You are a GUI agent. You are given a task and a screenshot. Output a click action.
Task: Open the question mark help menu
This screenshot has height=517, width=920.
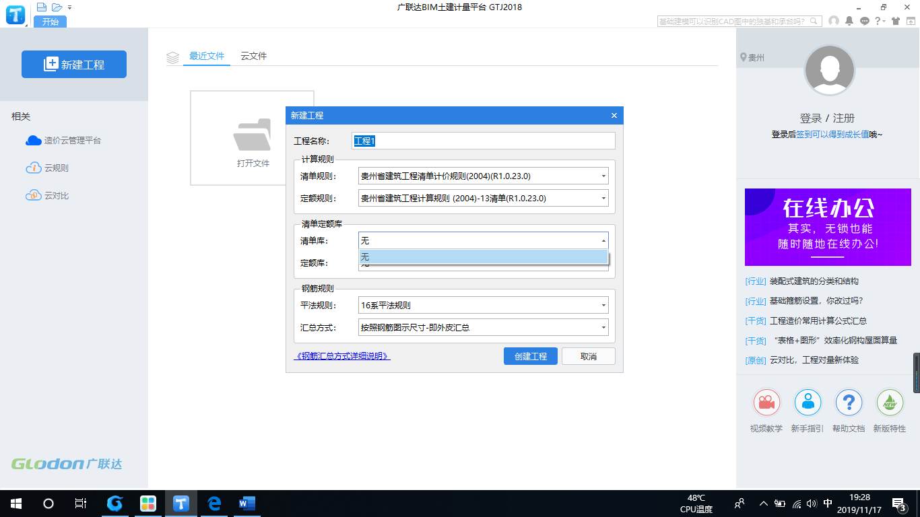[x=880, y=22]
